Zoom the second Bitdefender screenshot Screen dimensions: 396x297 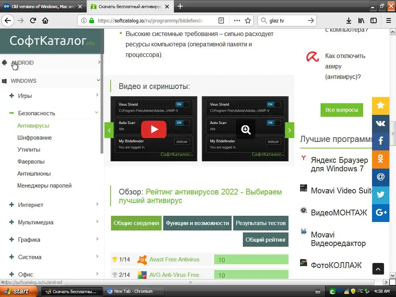[x=246, y=130]
